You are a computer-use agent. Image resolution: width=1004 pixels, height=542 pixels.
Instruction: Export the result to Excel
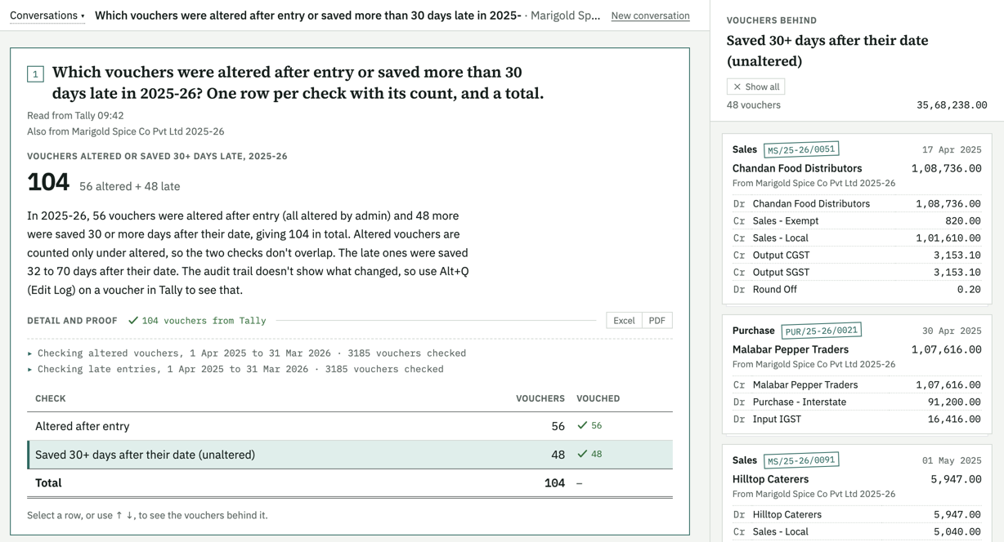[624, 320]
